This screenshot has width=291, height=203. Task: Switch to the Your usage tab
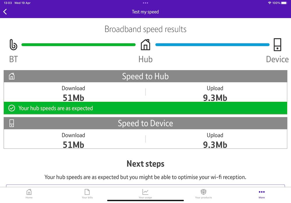145,193
